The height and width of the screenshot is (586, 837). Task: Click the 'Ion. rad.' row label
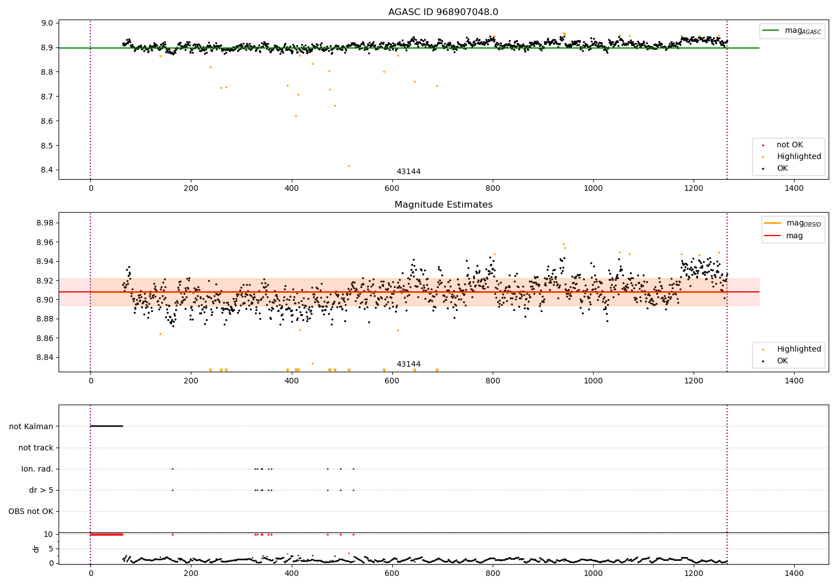click(x=37, y=469)
